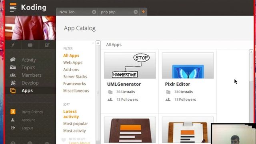
Task: Filter by Add-ons
Action: [71, 70]
